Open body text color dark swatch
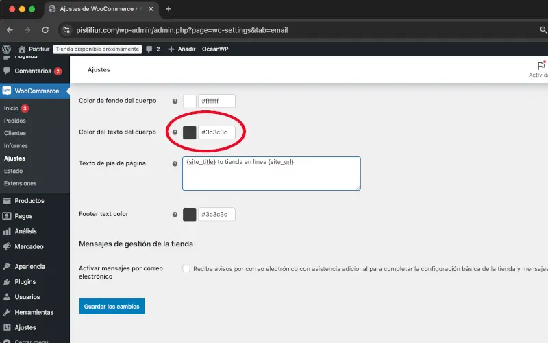 pyautogui.click(x=190, y=132)
